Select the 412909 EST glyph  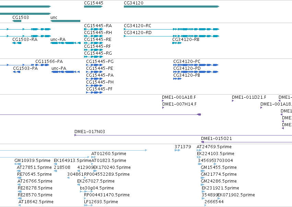pyautogui.click(x=79, y=171)
